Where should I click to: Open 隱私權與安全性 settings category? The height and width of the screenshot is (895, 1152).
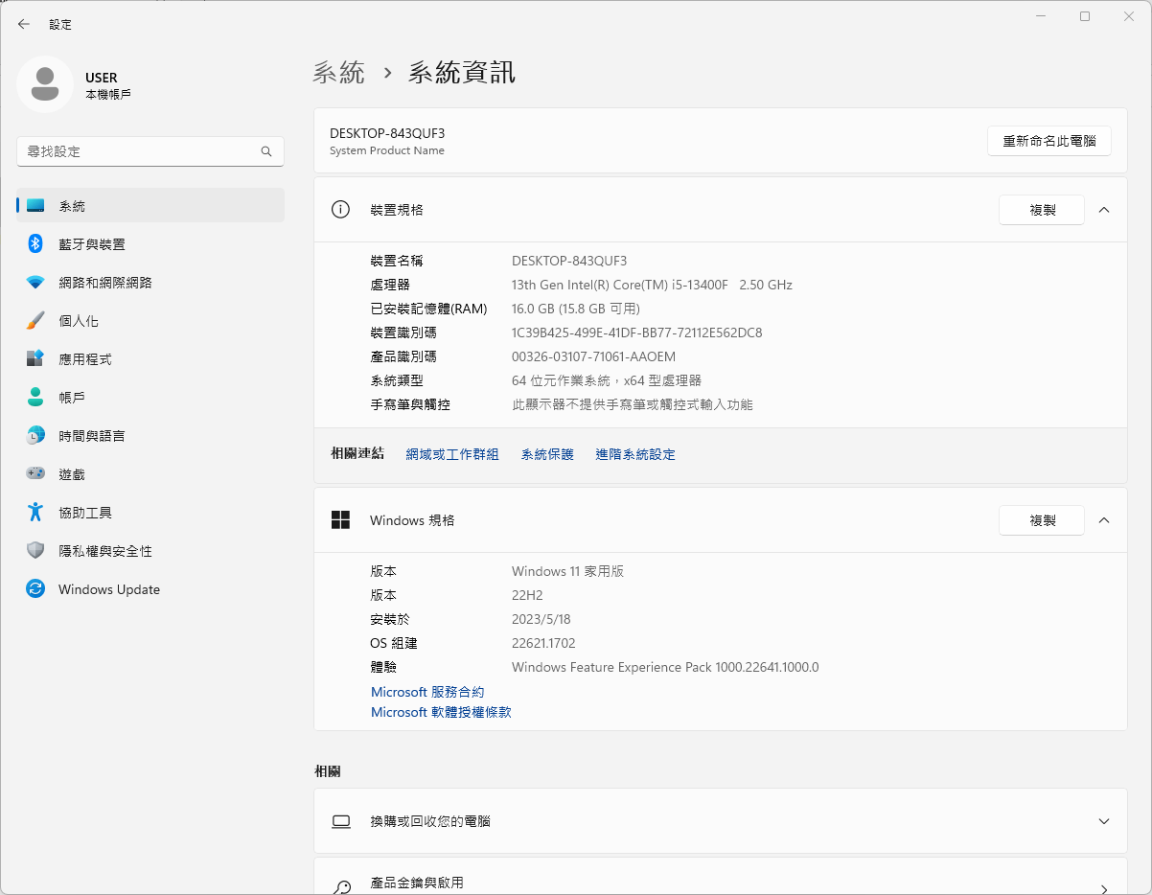[x=150, y=551]
